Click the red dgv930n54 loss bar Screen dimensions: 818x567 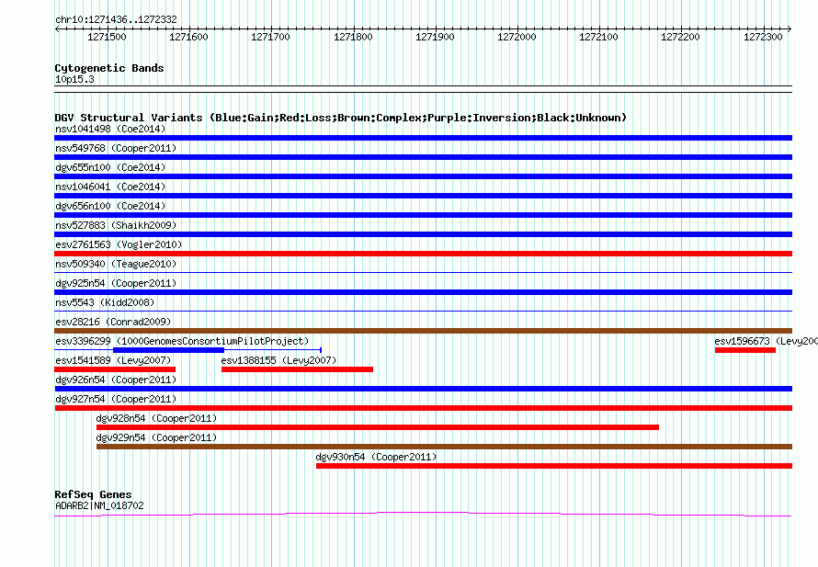point(554,466)
